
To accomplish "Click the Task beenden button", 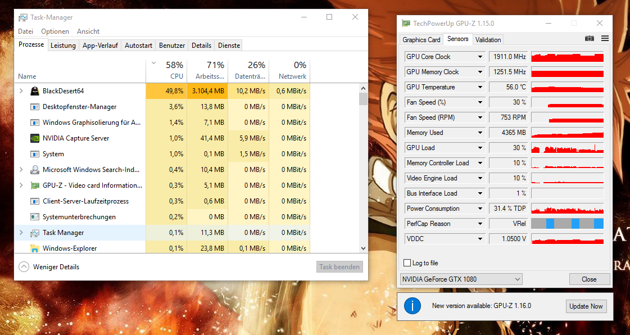I will tap(339, 267).
